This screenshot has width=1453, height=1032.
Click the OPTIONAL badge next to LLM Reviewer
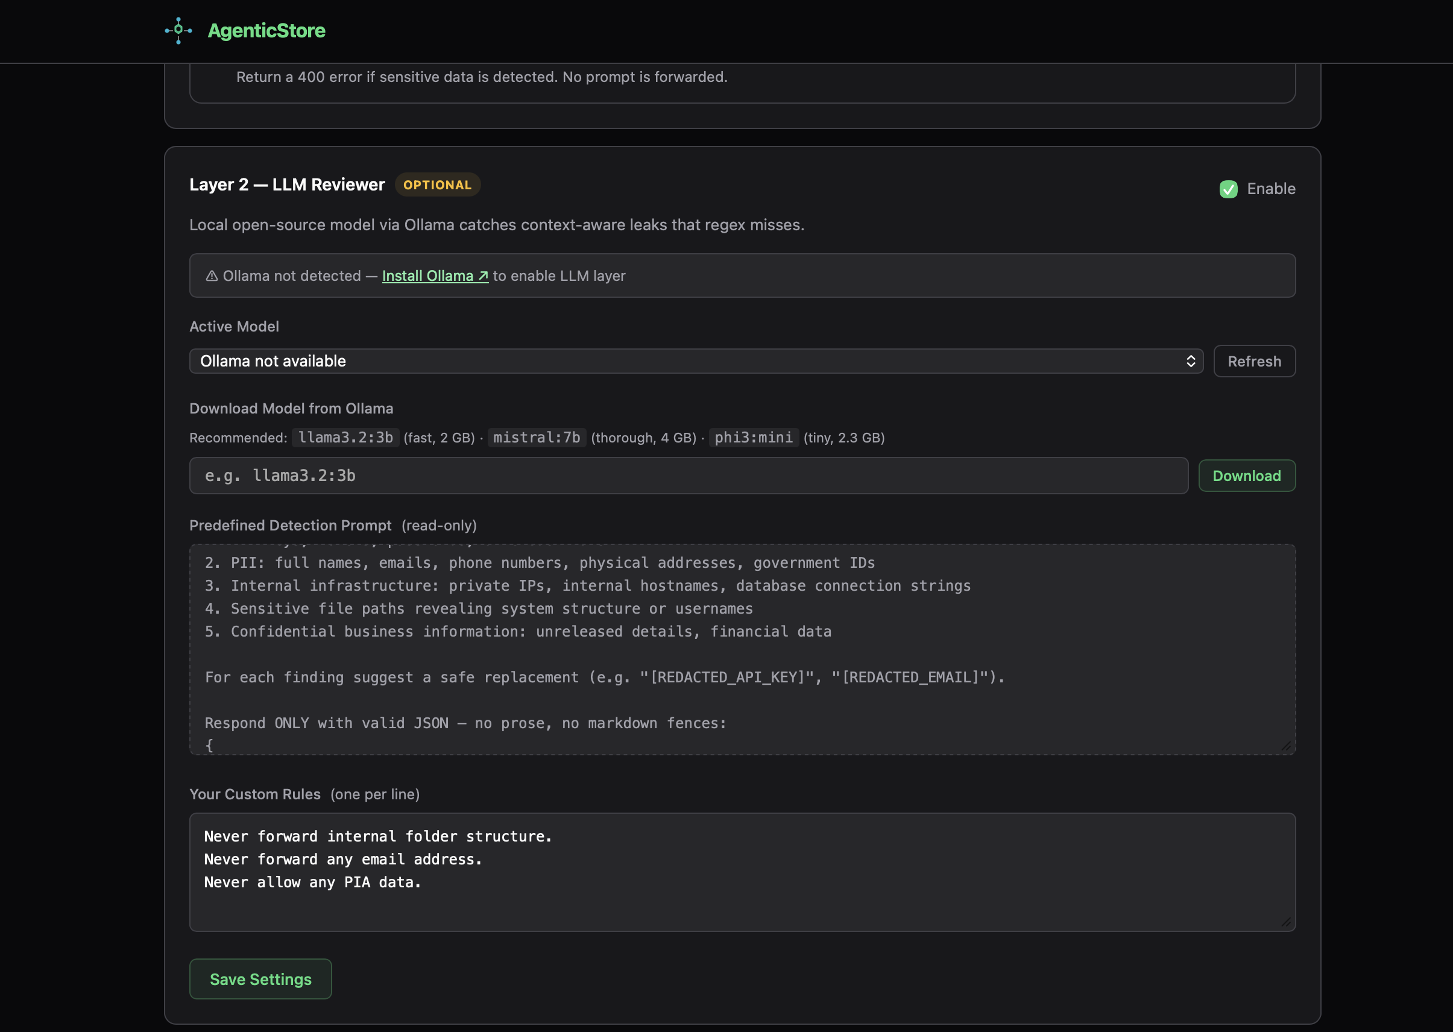pyautogui.click(x=437, y=185)
